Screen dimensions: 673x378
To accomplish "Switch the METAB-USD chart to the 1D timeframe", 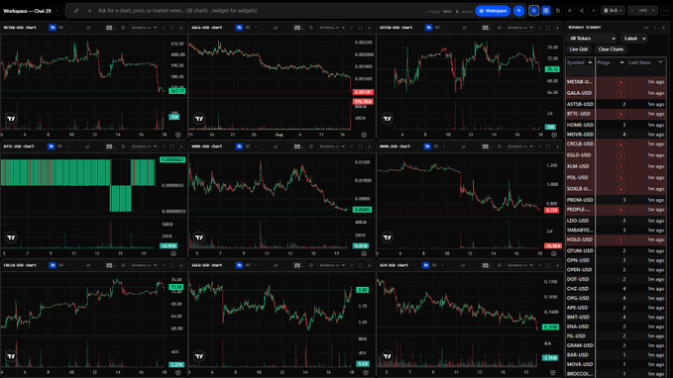I will pos(60,28).
